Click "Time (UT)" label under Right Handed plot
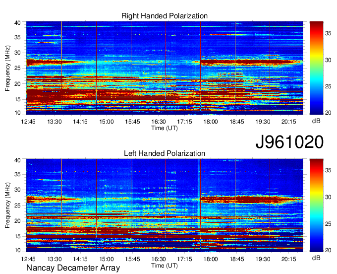This screenshot has height=274, width=337. (x=165, y=128)
